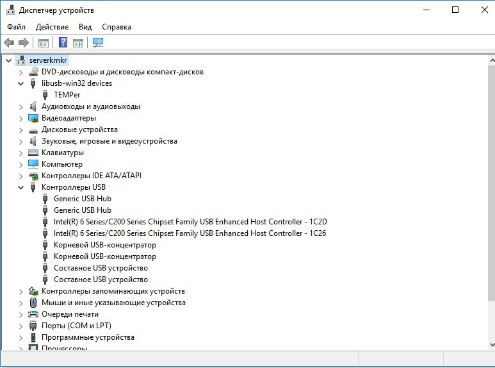
Task: Click the scrollbar down arrow
Action: (x=492, y=345)
